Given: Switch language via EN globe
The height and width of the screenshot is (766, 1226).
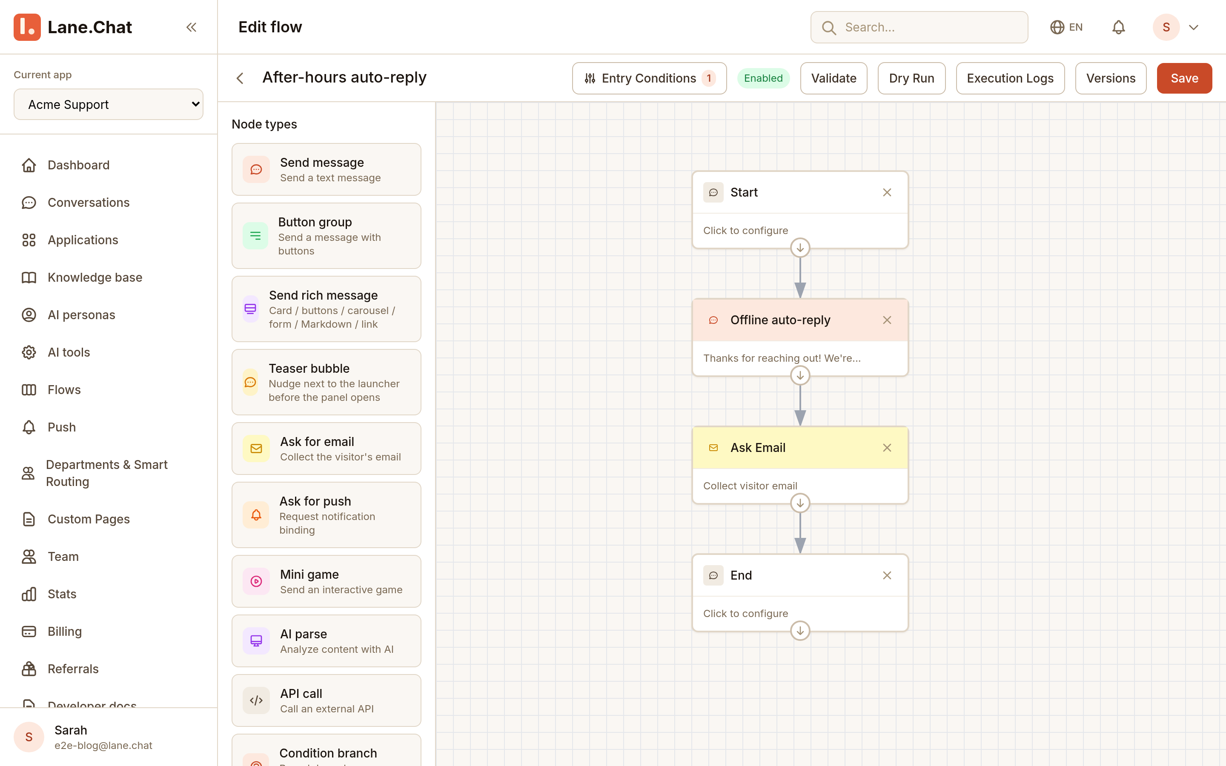Looking at the screenshot, I should pyautogui.click(x=1066, y=27).
